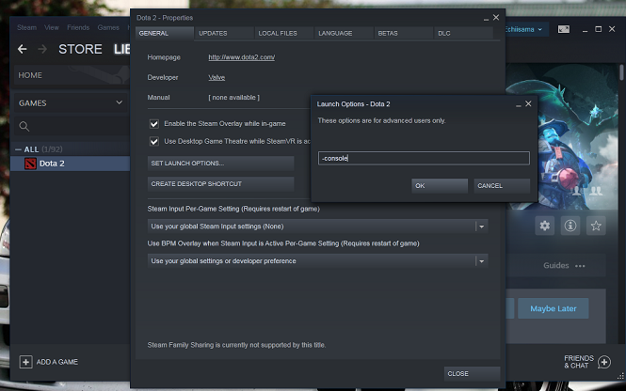This screenshot has width=626, height=391.
Task: Click the single friend icon on the banner
Action: pyautogui.click(x=576, y=191)
